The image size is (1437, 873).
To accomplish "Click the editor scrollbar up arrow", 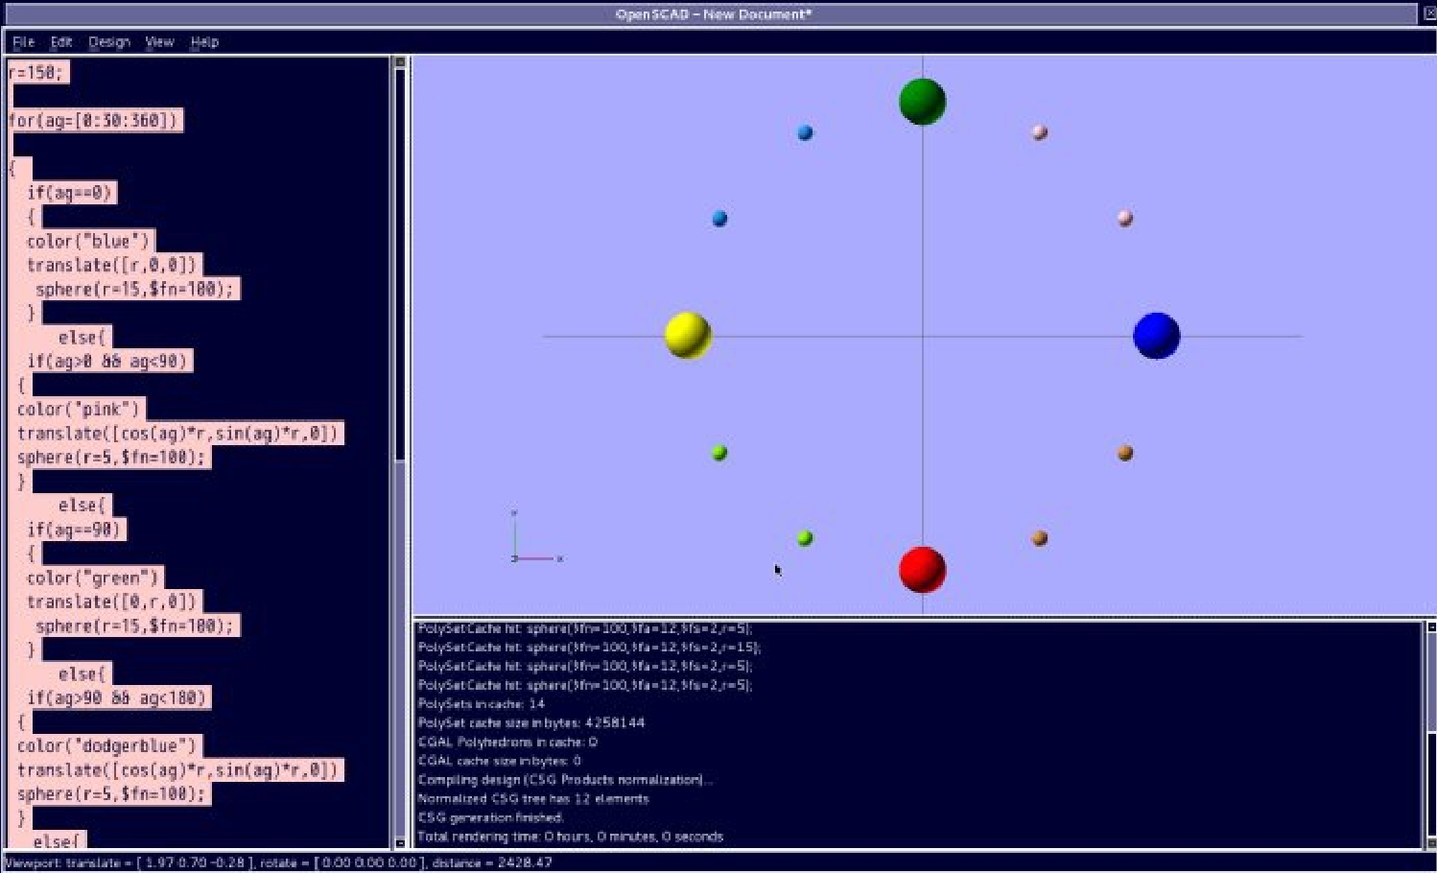I will (400, 62).
